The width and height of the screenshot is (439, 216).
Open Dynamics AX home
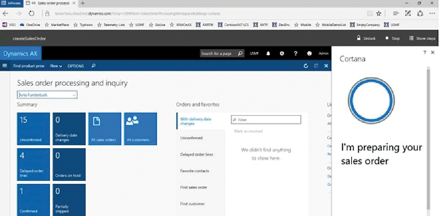[20, 53]
